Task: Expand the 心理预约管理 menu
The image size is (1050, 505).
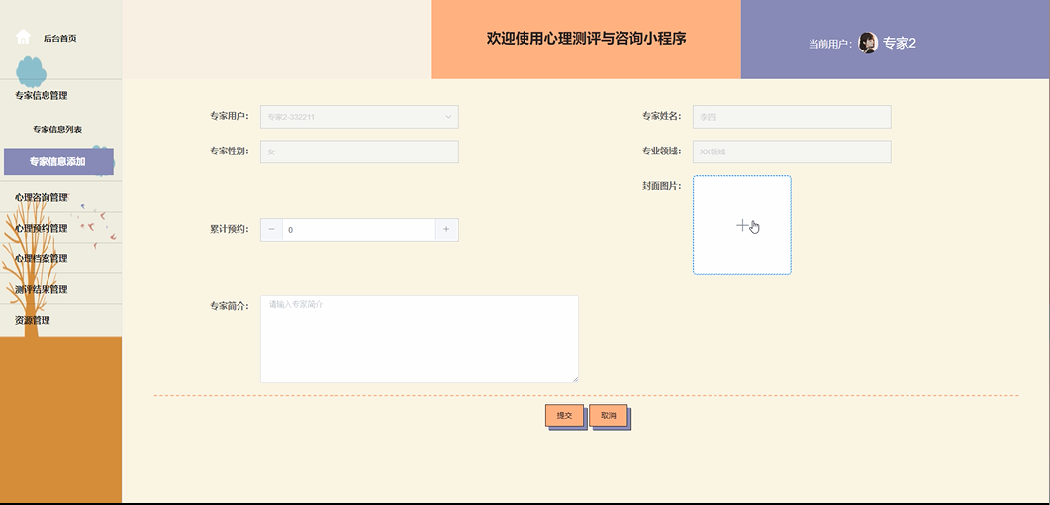Action: click(x=42, y=229)
